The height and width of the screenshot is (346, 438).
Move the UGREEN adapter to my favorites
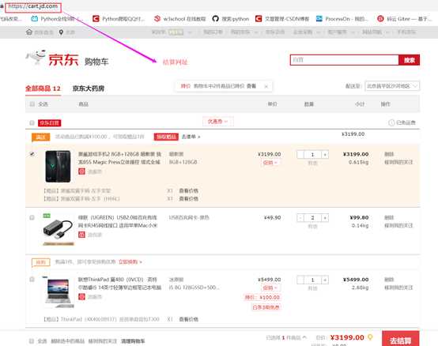(398, 225)
